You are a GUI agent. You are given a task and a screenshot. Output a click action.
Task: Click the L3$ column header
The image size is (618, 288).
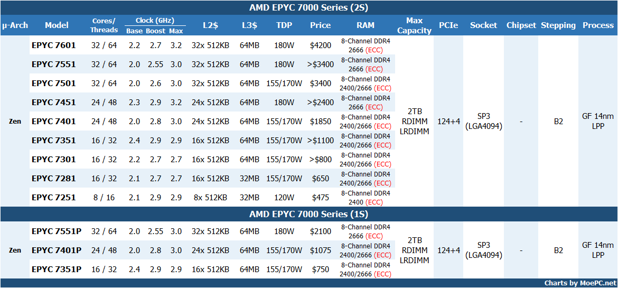click(x=249, y=25)
